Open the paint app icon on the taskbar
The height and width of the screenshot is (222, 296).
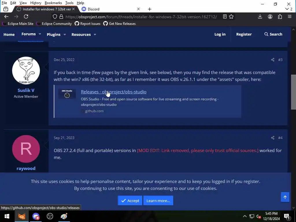point(64,216)
